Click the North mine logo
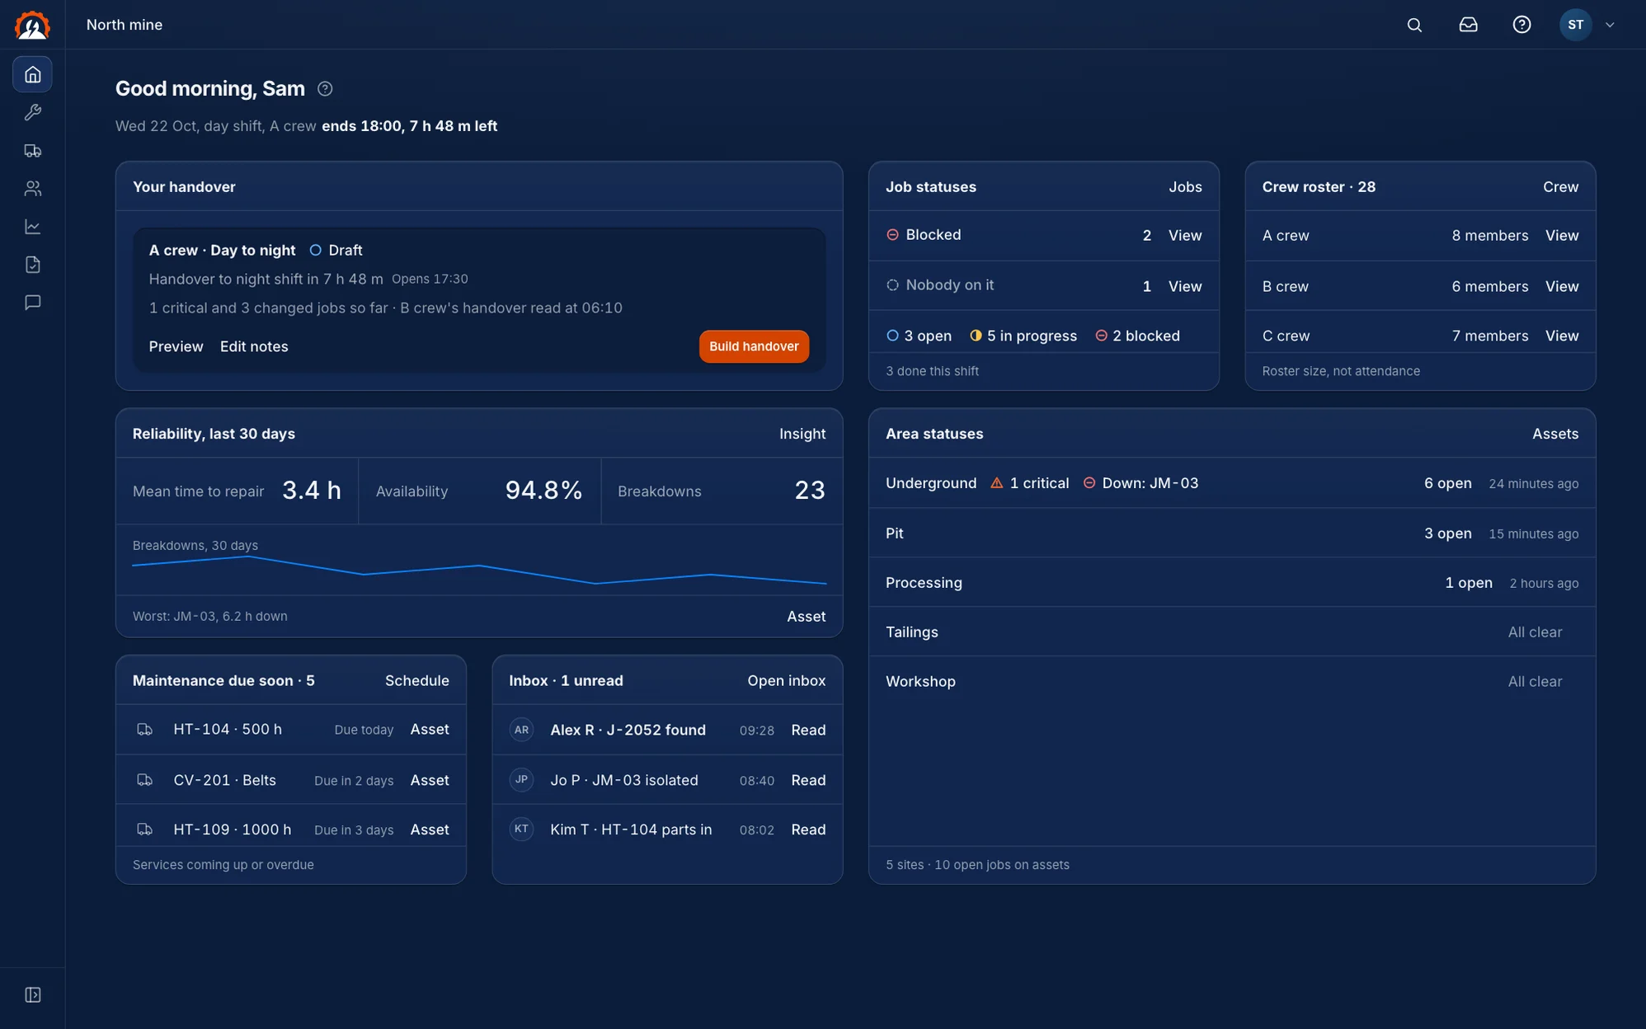 pos(32,25)
